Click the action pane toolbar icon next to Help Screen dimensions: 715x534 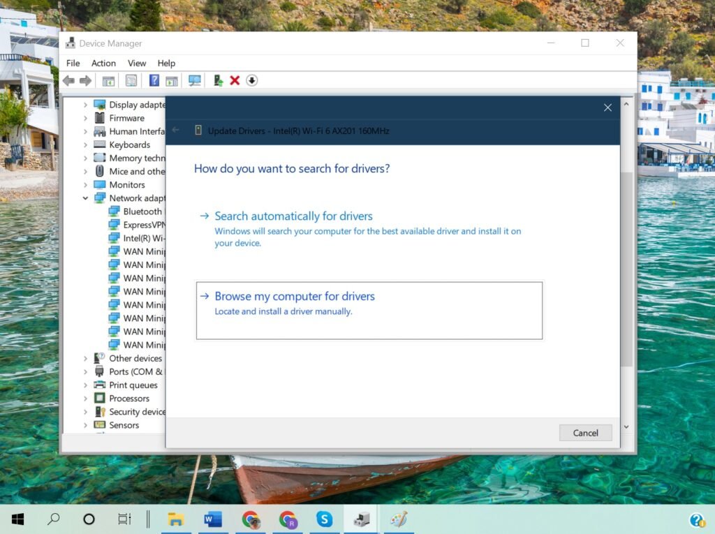[172, 81]
